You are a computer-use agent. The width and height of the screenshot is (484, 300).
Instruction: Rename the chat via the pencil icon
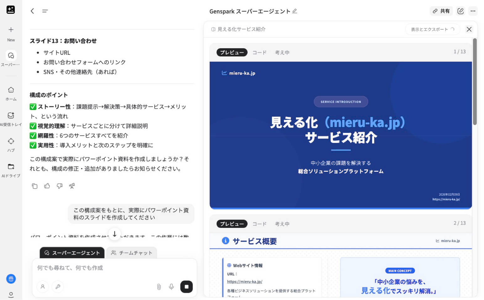coord(294,11)
